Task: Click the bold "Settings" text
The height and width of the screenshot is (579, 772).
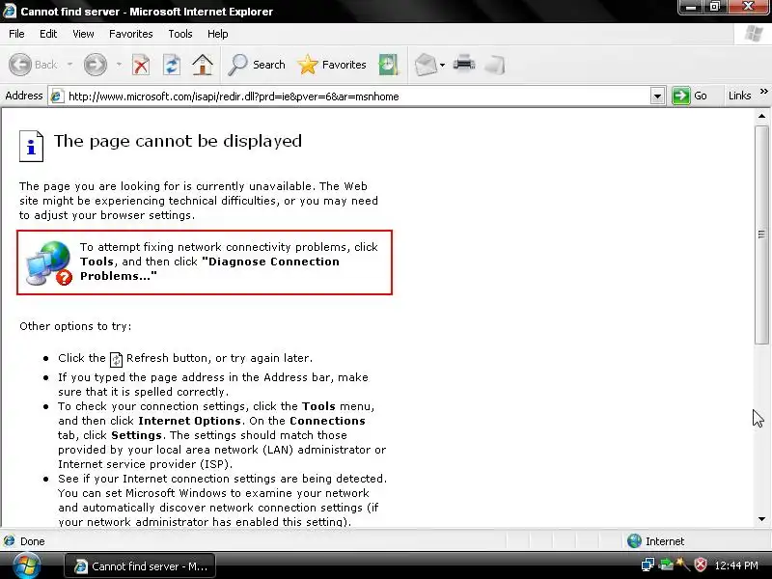Action: [x=136, y=435]
